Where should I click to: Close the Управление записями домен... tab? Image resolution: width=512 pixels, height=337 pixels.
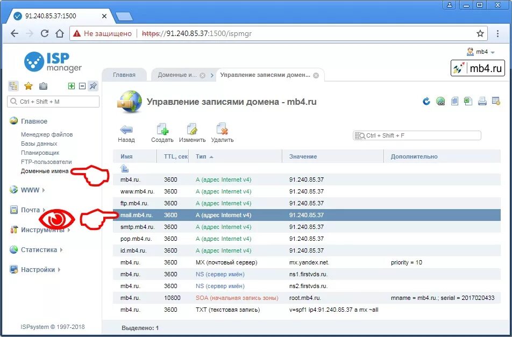click(x=316, y=75)
